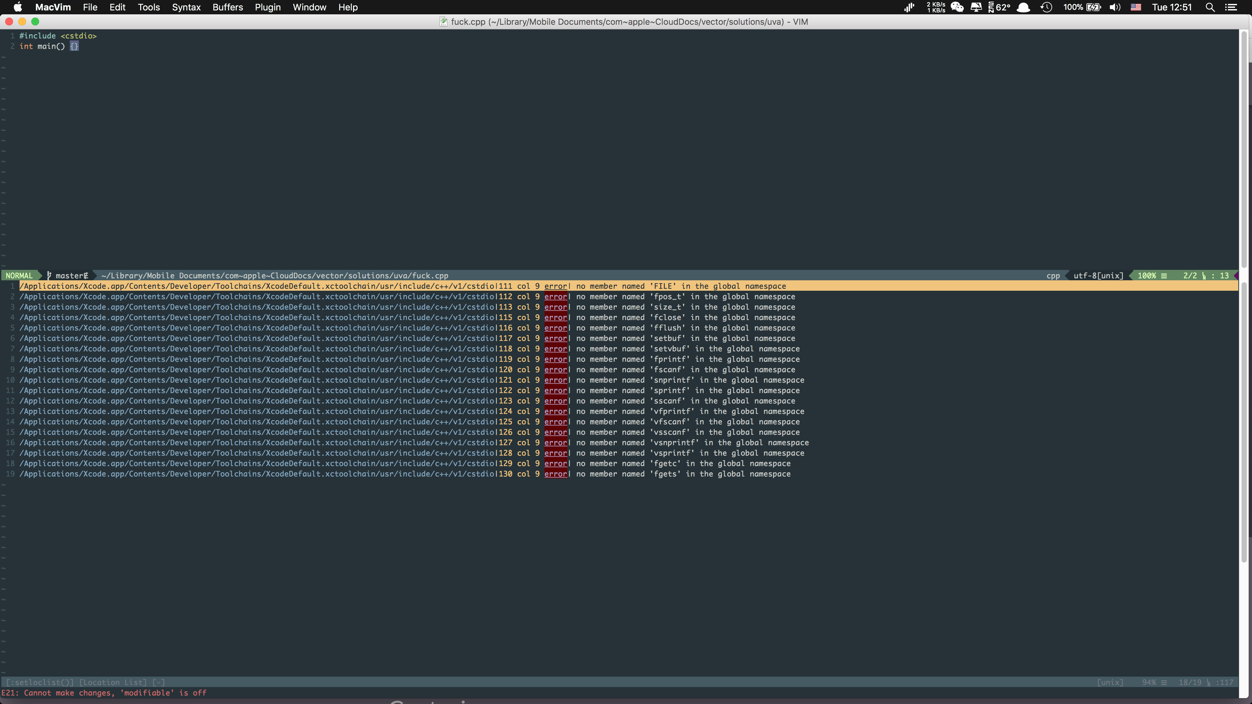Click the master git branch indicator
This screenshot has height=704, width=1252.
tap(68, 275)
